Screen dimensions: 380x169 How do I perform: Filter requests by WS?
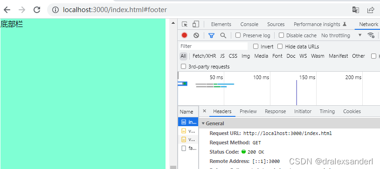303,56
